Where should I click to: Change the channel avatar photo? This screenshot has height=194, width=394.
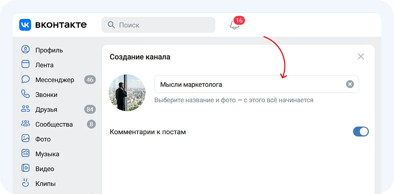(127, 93)
